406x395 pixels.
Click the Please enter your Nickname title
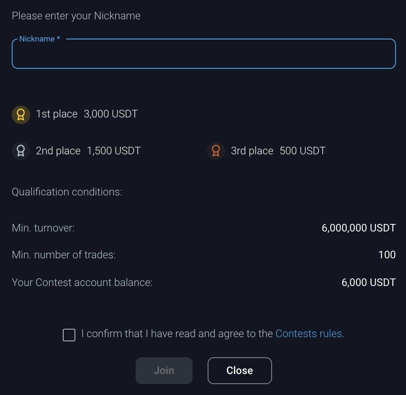76,16
